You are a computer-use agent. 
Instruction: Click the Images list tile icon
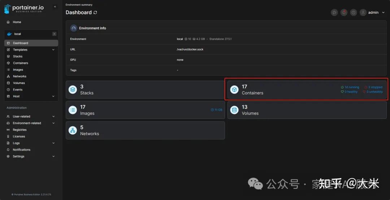[x=73, y=110]
